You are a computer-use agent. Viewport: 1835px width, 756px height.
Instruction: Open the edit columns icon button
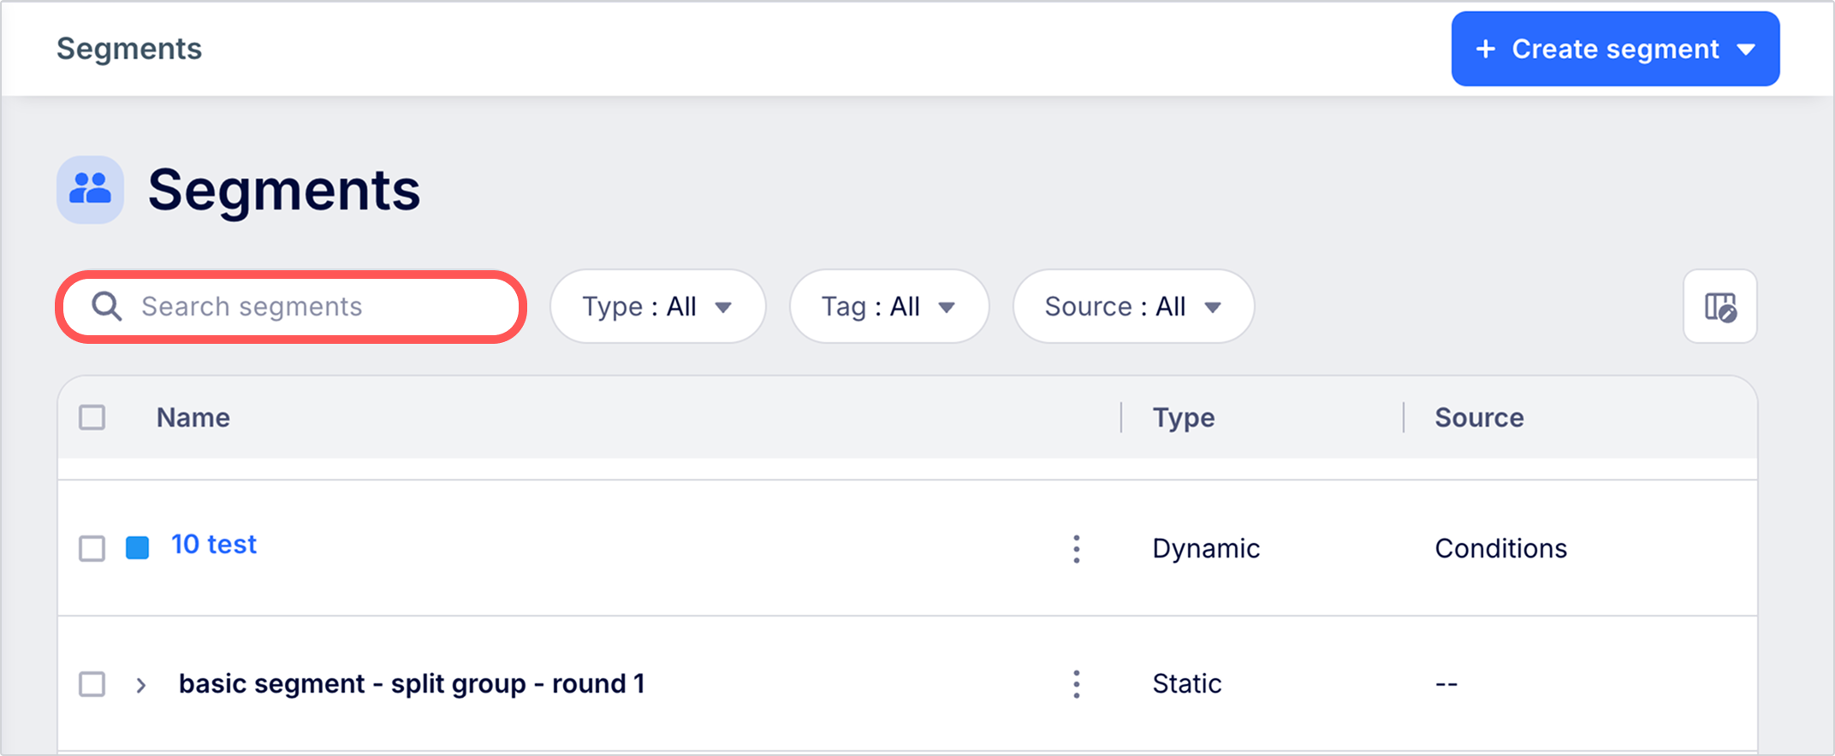pos(1719,306)
